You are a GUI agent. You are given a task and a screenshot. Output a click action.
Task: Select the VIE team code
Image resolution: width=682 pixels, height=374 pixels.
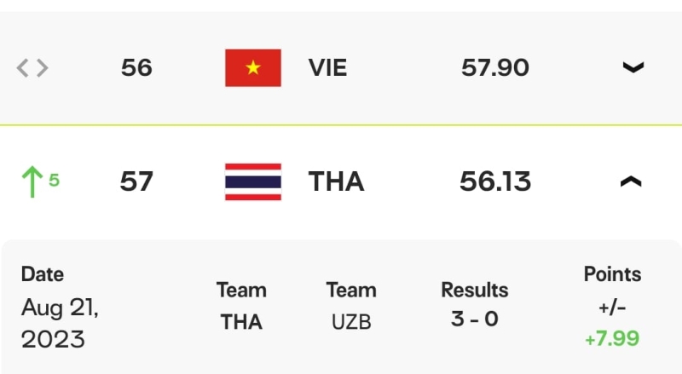coord(327,68)
